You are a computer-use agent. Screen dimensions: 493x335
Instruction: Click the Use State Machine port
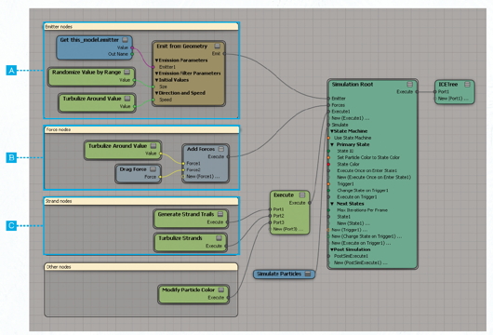[x=328, y=138]
